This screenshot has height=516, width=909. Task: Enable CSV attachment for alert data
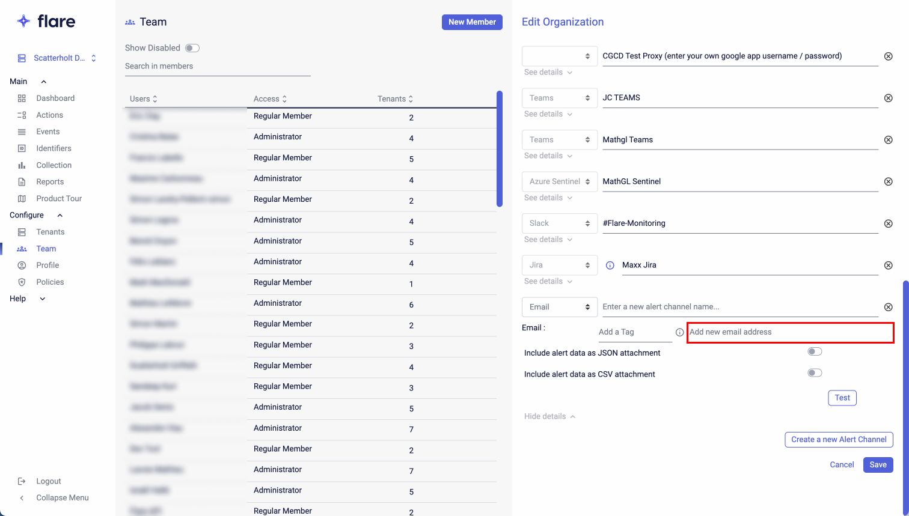click(815, 372)
